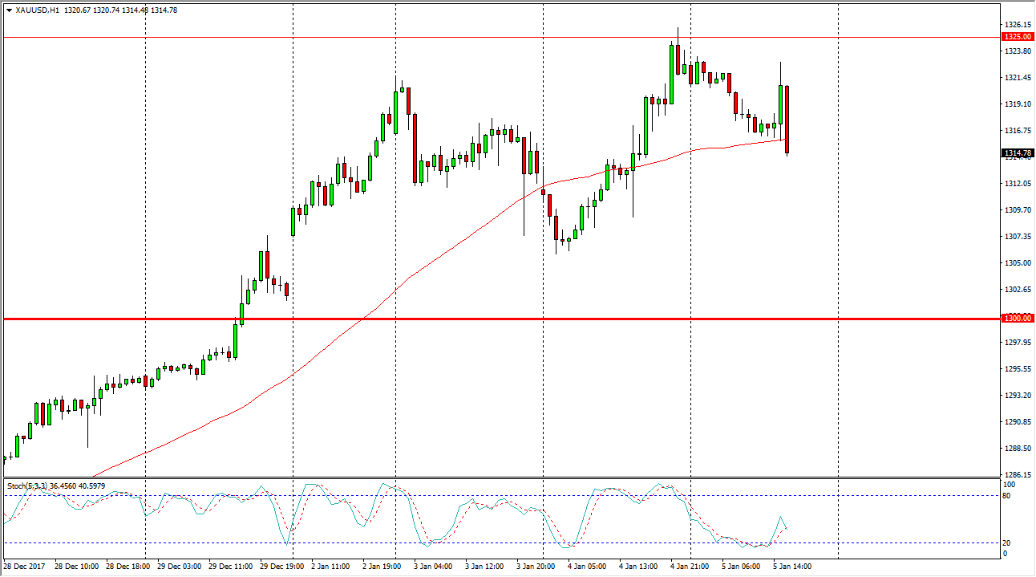Click the 1326.15 price axis label
The width and height of the screenshot is (1036, 577).
(x=1017, y=25)
